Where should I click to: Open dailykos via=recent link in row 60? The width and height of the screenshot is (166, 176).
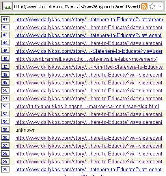click(88, 170)
